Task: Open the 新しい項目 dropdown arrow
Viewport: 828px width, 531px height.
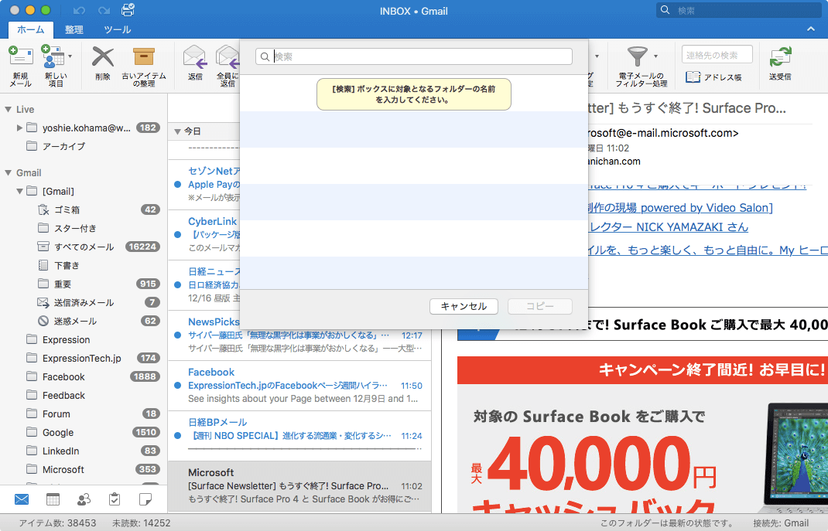Action: click(x=70, y=56)
